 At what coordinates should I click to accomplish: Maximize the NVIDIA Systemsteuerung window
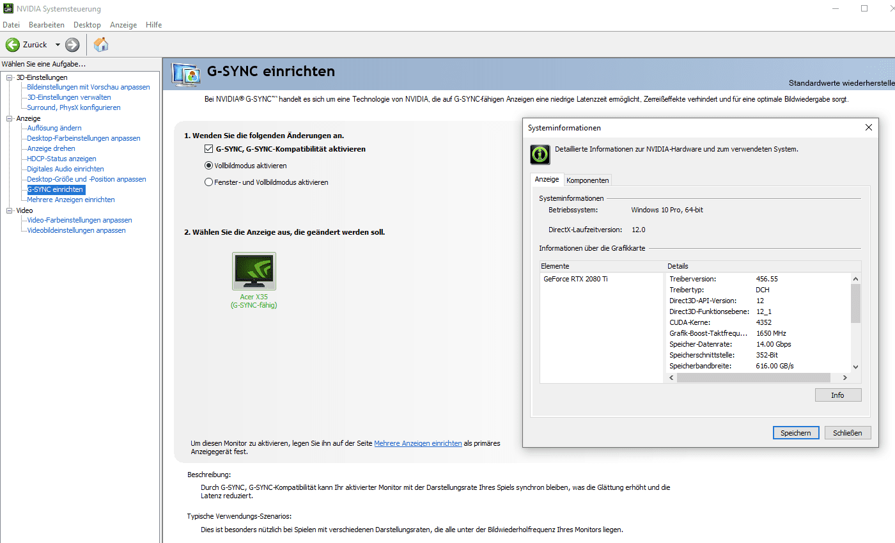(x=864, y=9)
